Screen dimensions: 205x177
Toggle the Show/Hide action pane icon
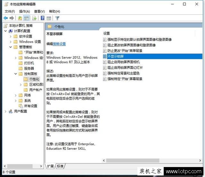click(49, 18)
